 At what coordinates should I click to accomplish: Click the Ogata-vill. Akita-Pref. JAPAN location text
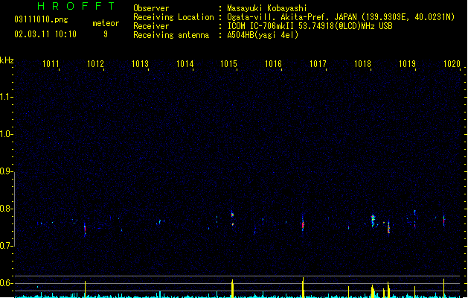point(341,17)
